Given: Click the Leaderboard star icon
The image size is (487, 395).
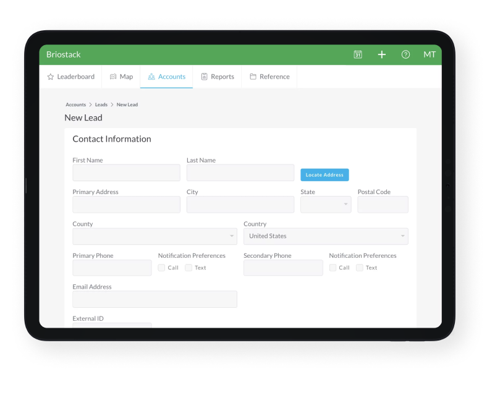Looking at the screenshot, I should (x=50, y=77).
